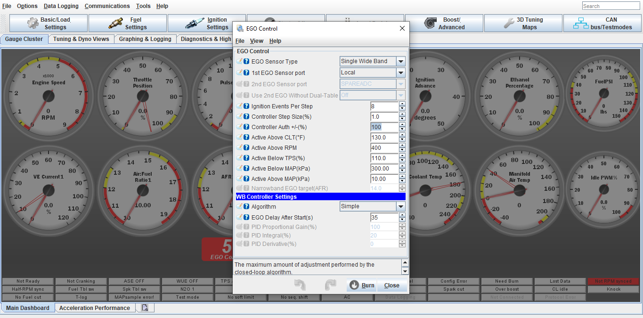
Task: Expand the EGO Sensor Type dropdown
Action: point(401,61)
